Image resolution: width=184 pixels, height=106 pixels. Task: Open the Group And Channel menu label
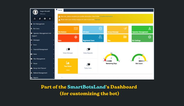40,68
